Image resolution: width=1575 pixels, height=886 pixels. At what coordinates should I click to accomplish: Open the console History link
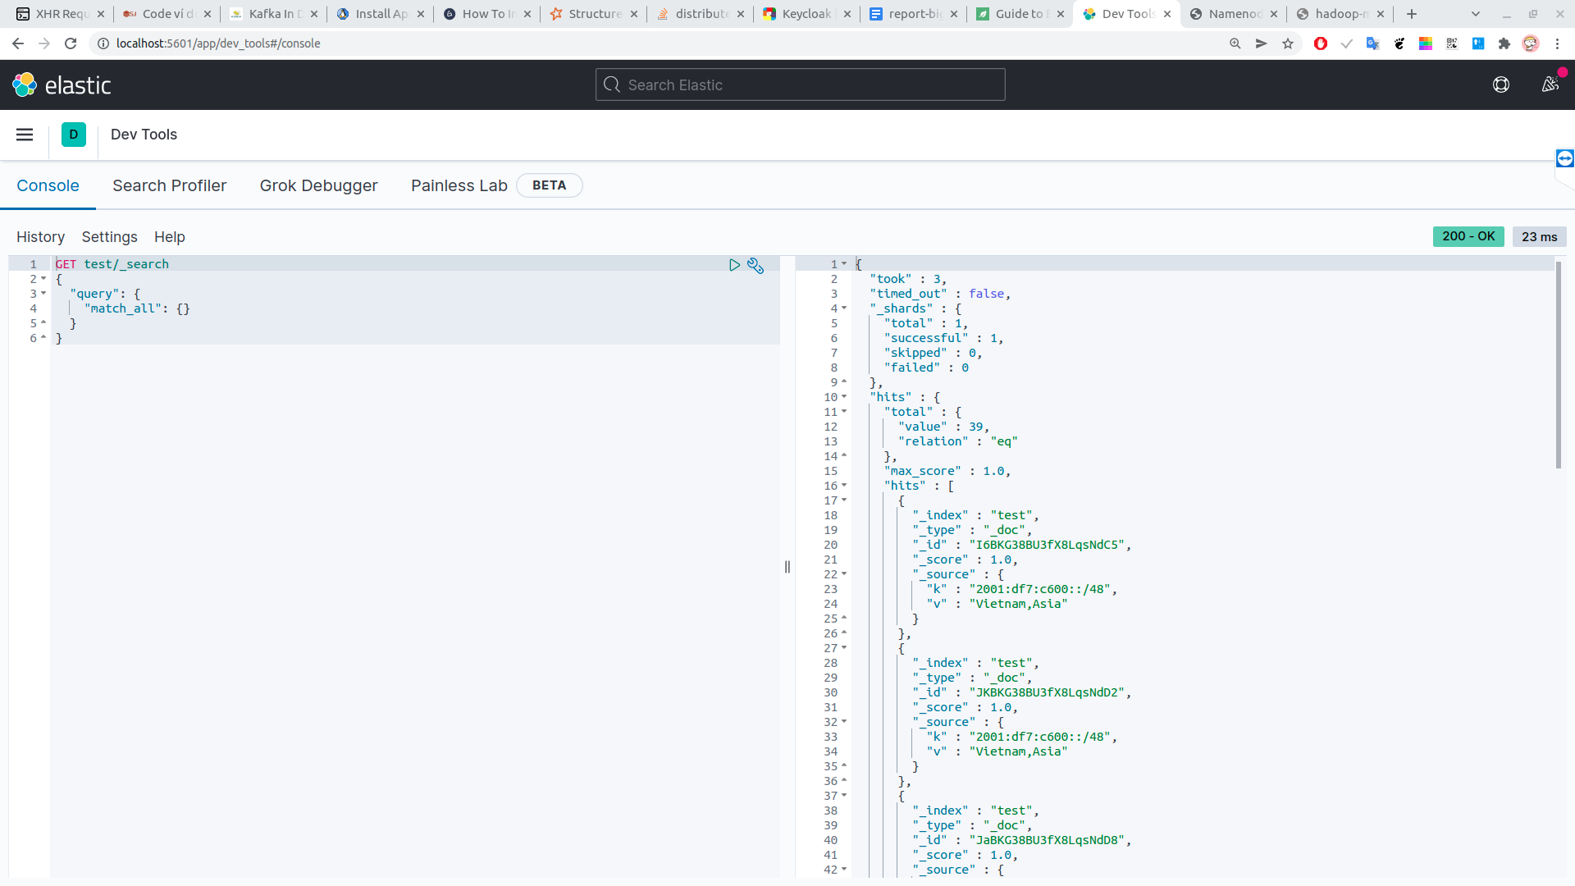tap(40, 237)
